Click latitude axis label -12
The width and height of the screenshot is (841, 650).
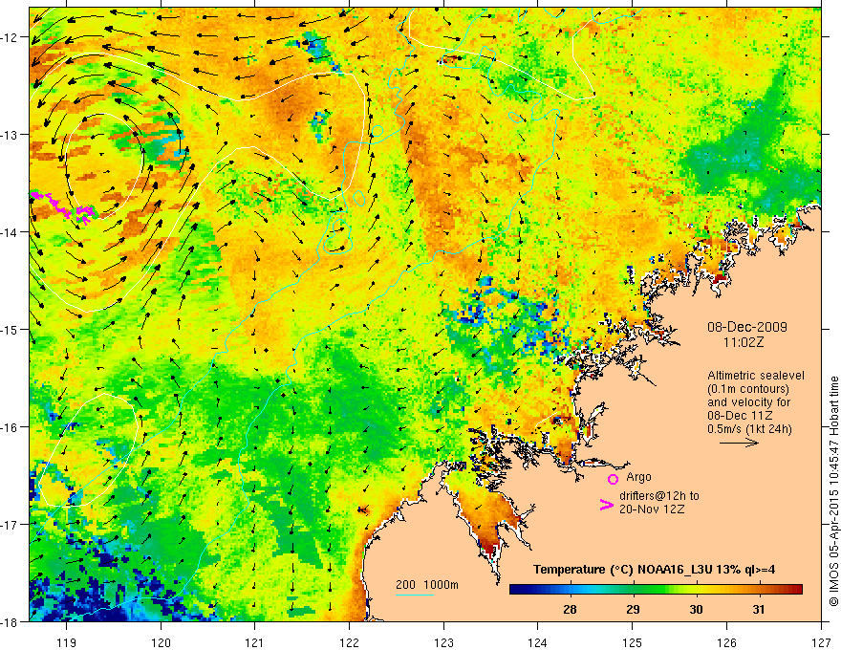[x=10, y=37]
